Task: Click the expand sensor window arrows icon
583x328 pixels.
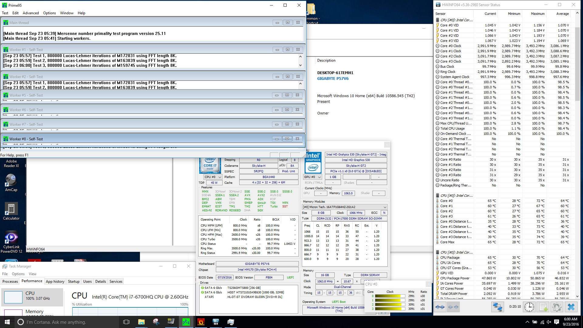Action: (x=440, y=307)
